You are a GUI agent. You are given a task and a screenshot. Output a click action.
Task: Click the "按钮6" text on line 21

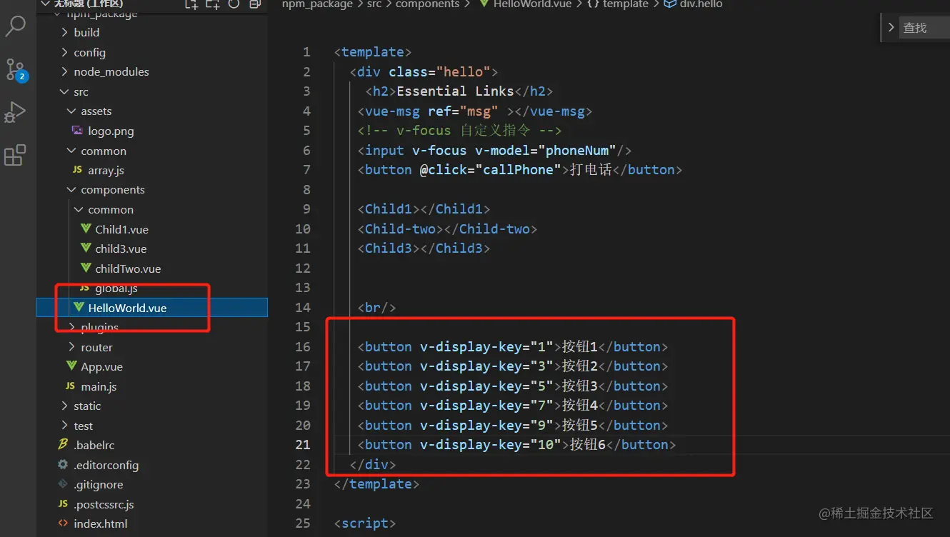pos(587,444)
